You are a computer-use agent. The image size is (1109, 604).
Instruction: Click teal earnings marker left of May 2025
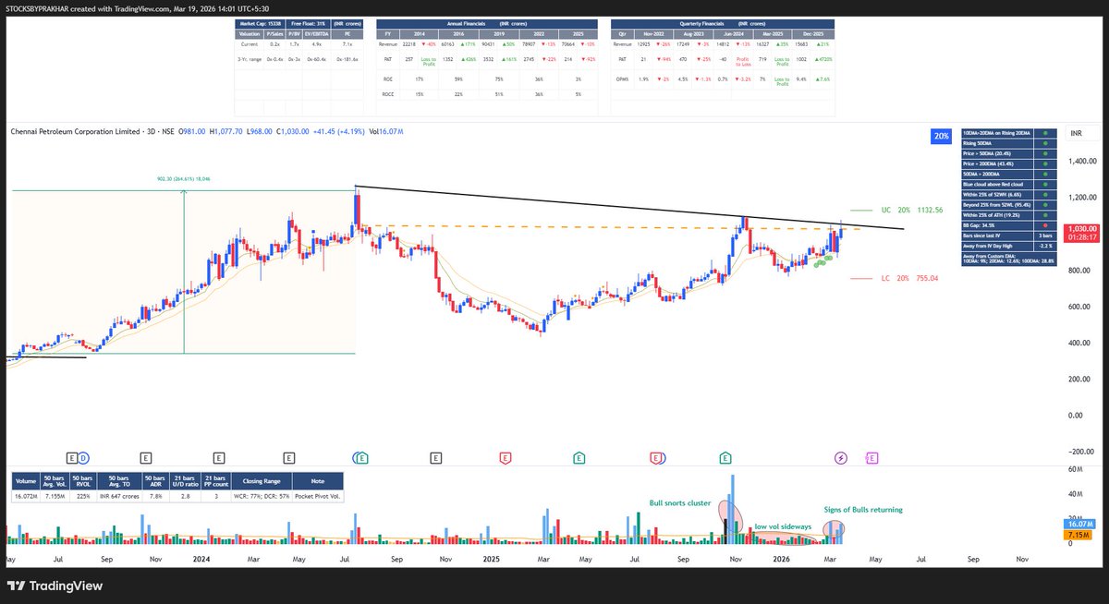(x=579, y=457)
